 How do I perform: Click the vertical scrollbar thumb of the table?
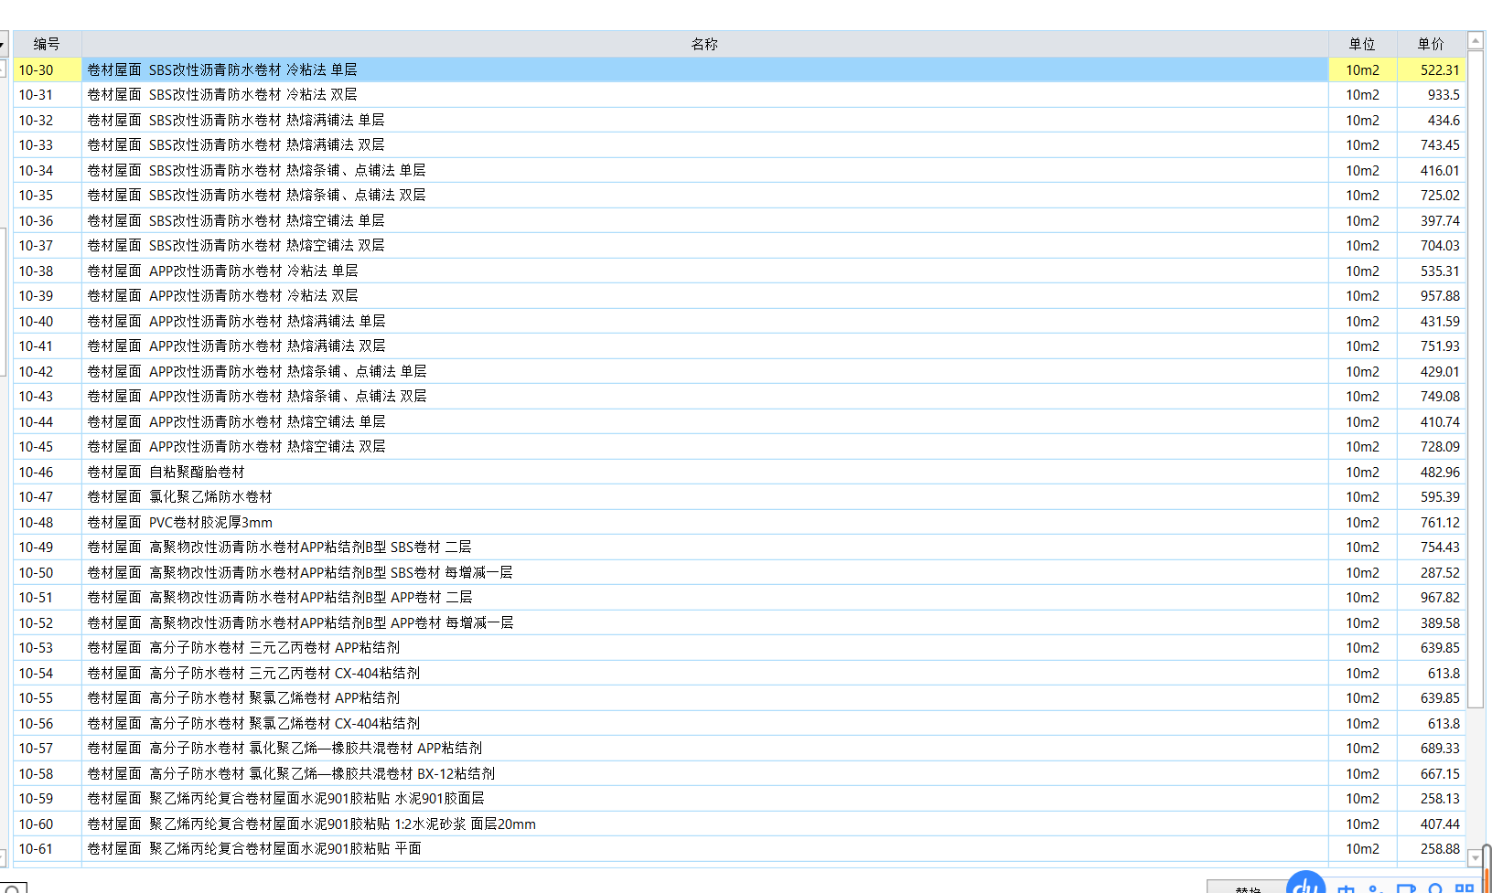click(1476, 378)
